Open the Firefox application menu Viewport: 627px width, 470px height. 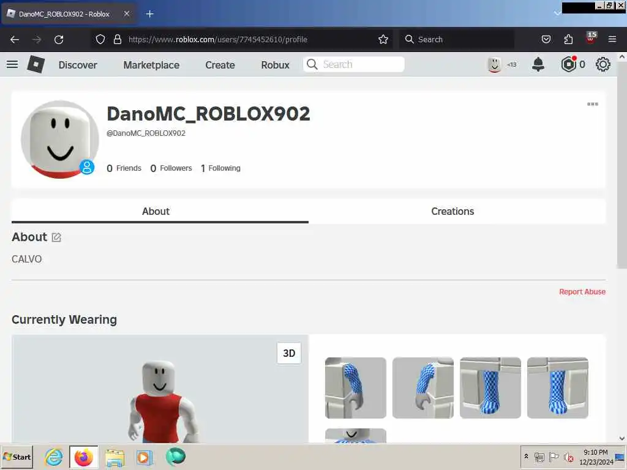(x=612, y=39)
